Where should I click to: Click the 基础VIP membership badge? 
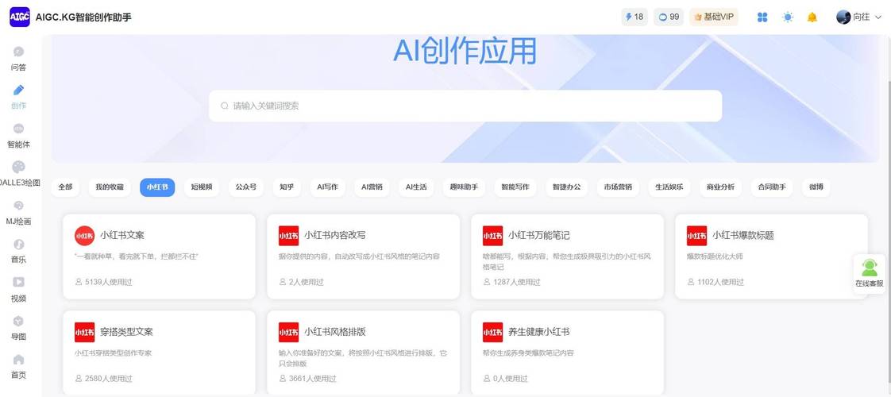(x=713, y=17)
